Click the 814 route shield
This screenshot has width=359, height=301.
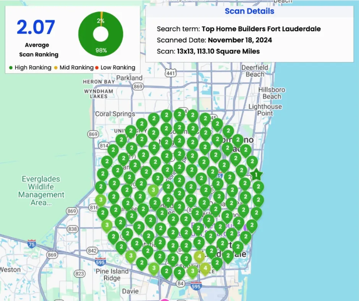(x=104, y=146)
